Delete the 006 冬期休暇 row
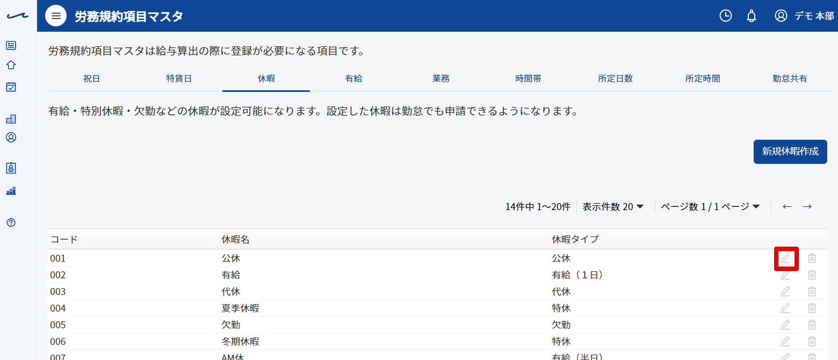The image size is (838, 360). pos(812,341)
